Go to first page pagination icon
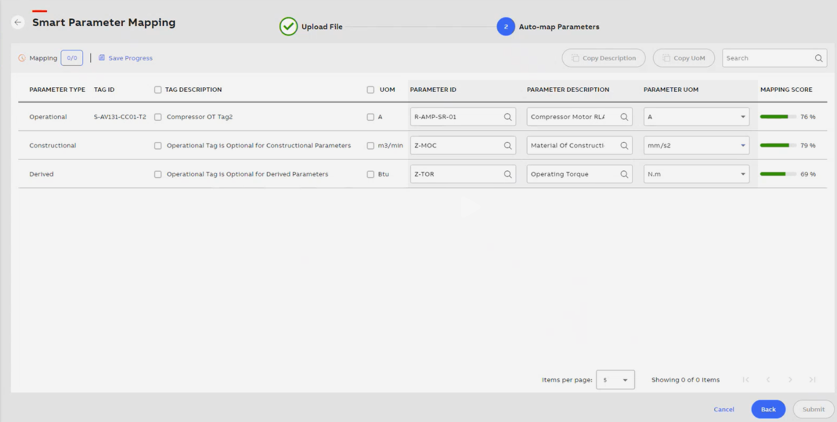 746,379
